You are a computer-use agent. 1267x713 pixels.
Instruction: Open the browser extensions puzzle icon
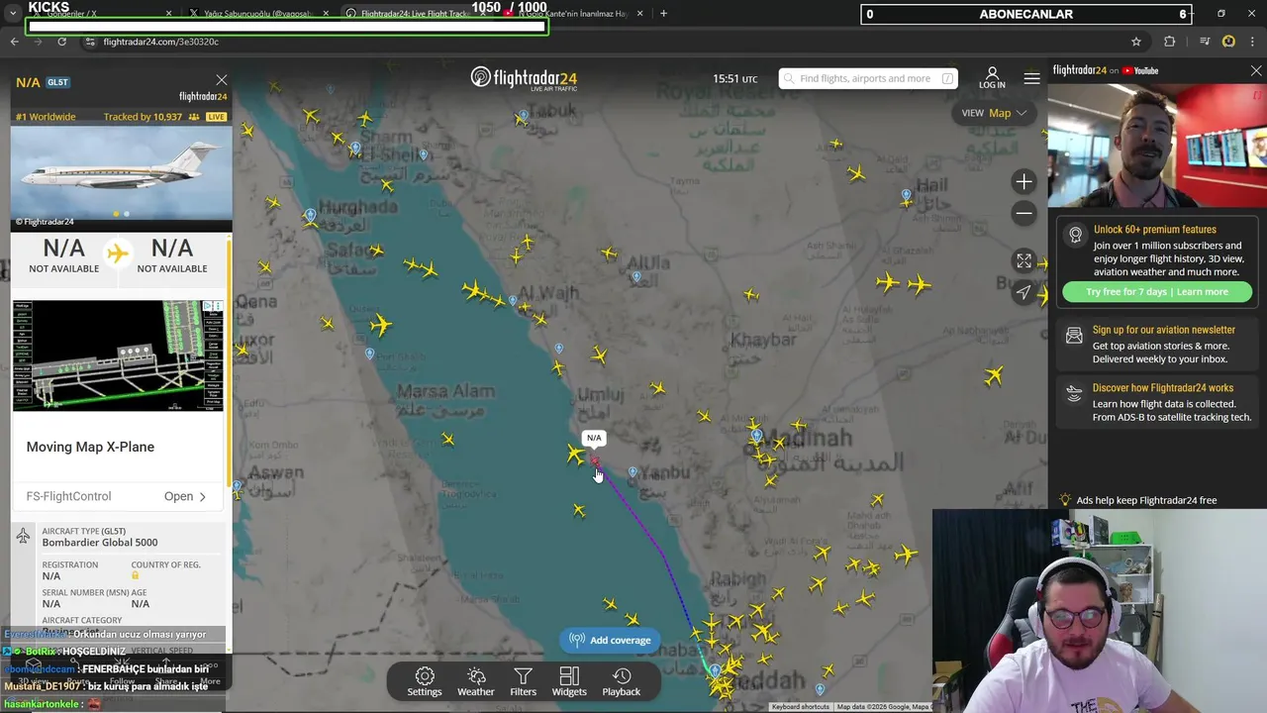[1170, 42]
